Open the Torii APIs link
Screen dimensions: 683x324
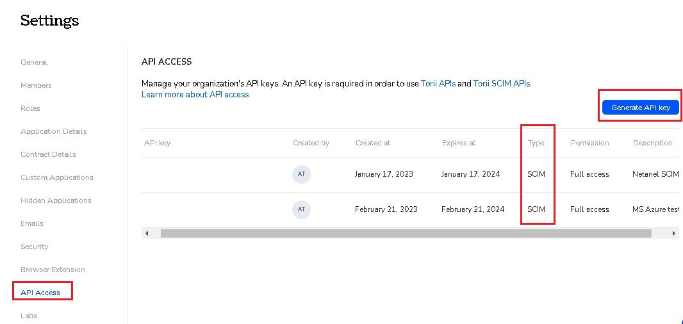coord(438,83)
